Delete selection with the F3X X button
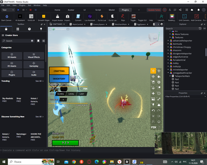Viewport: 207px width, 165px height. (153, 116)
